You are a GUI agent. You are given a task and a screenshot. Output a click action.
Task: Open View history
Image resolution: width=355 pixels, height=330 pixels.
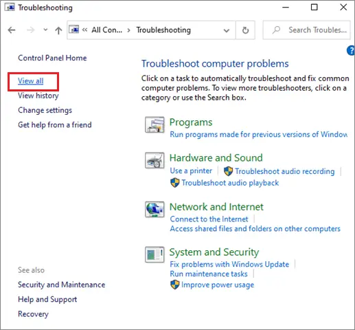coord(38,96)
